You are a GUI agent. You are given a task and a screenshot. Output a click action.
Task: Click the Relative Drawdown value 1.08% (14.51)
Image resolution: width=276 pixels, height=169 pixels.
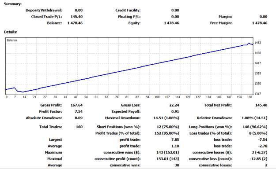pyautogui.click(x=254, y=118)
